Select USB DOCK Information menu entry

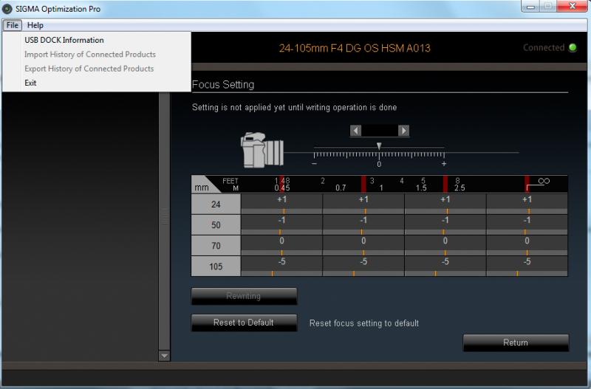point(64,40)
